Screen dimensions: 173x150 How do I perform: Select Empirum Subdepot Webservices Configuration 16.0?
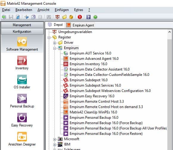[x=110, y=91]
